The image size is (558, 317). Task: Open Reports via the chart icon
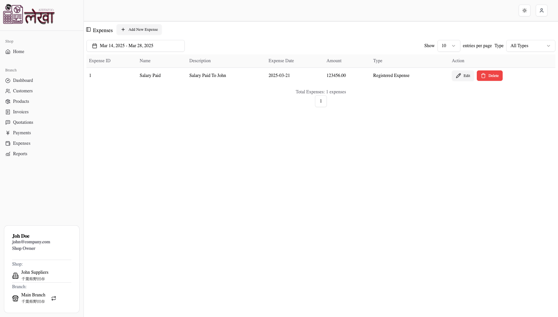8,154
